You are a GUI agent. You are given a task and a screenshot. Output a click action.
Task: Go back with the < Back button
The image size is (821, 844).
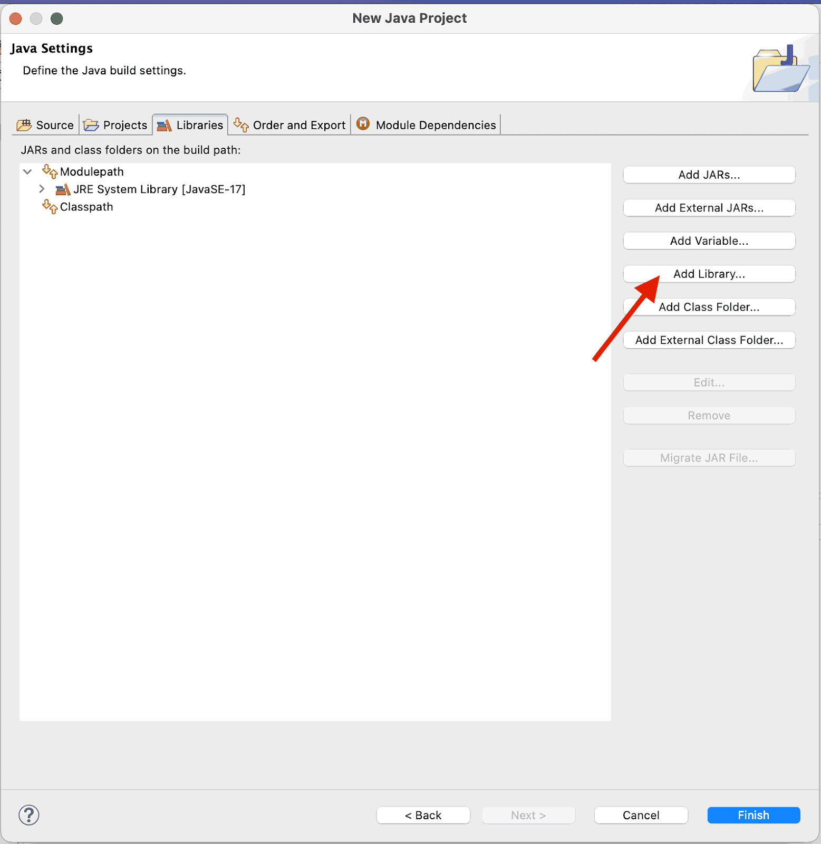[423, 815]
